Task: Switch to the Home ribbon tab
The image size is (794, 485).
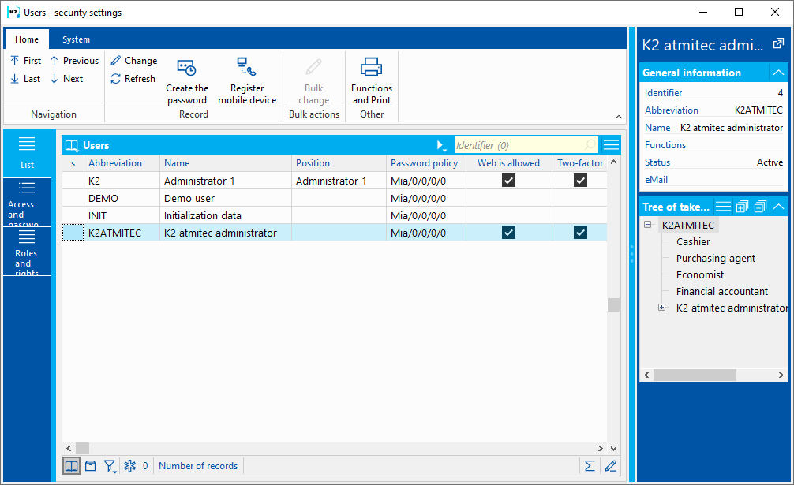Action: (x=27, y=39)
